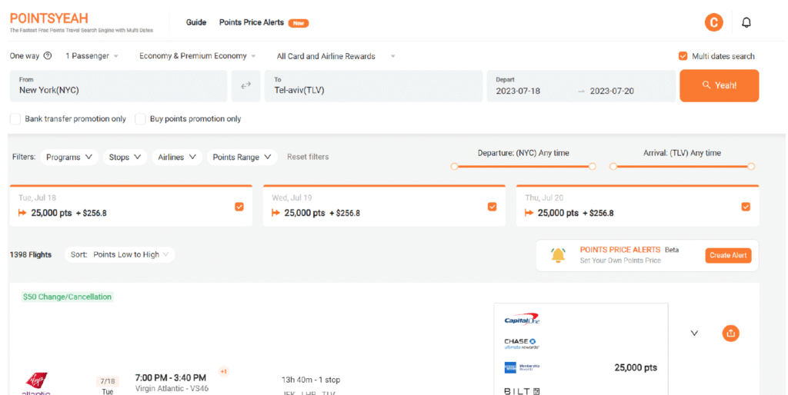This screenshot has width=788, height=395.
Task: Open Economy & Premium Economy cabin dropdown
Action: pyautogui.click(x=198, y=55)
